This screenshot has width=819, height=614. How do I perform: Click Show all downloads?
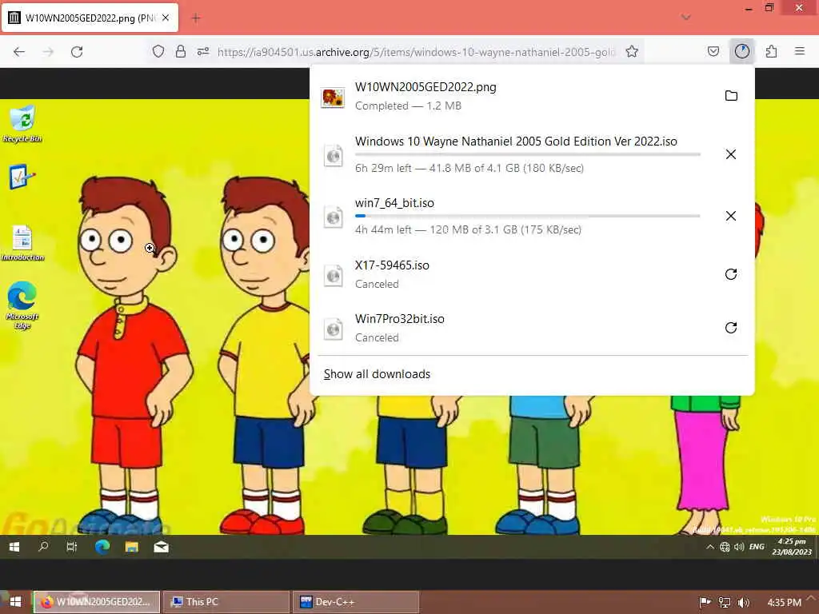377,374
